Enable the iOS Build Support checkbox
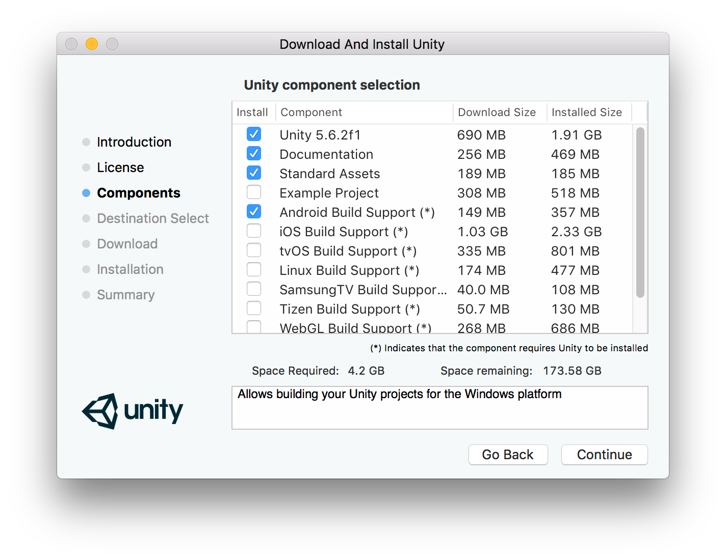This screenshot has width=726, height=560. (x=254, y=231)
